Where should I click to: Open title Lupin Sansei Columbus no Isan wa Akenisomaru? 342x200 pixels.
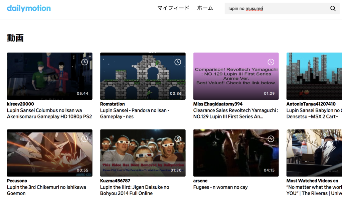[x=49, y=113]
